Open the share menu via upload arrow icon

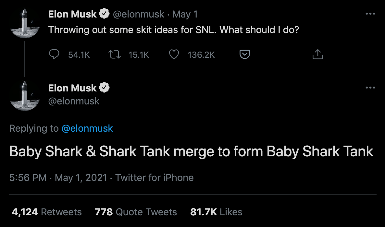click(317, 55)
